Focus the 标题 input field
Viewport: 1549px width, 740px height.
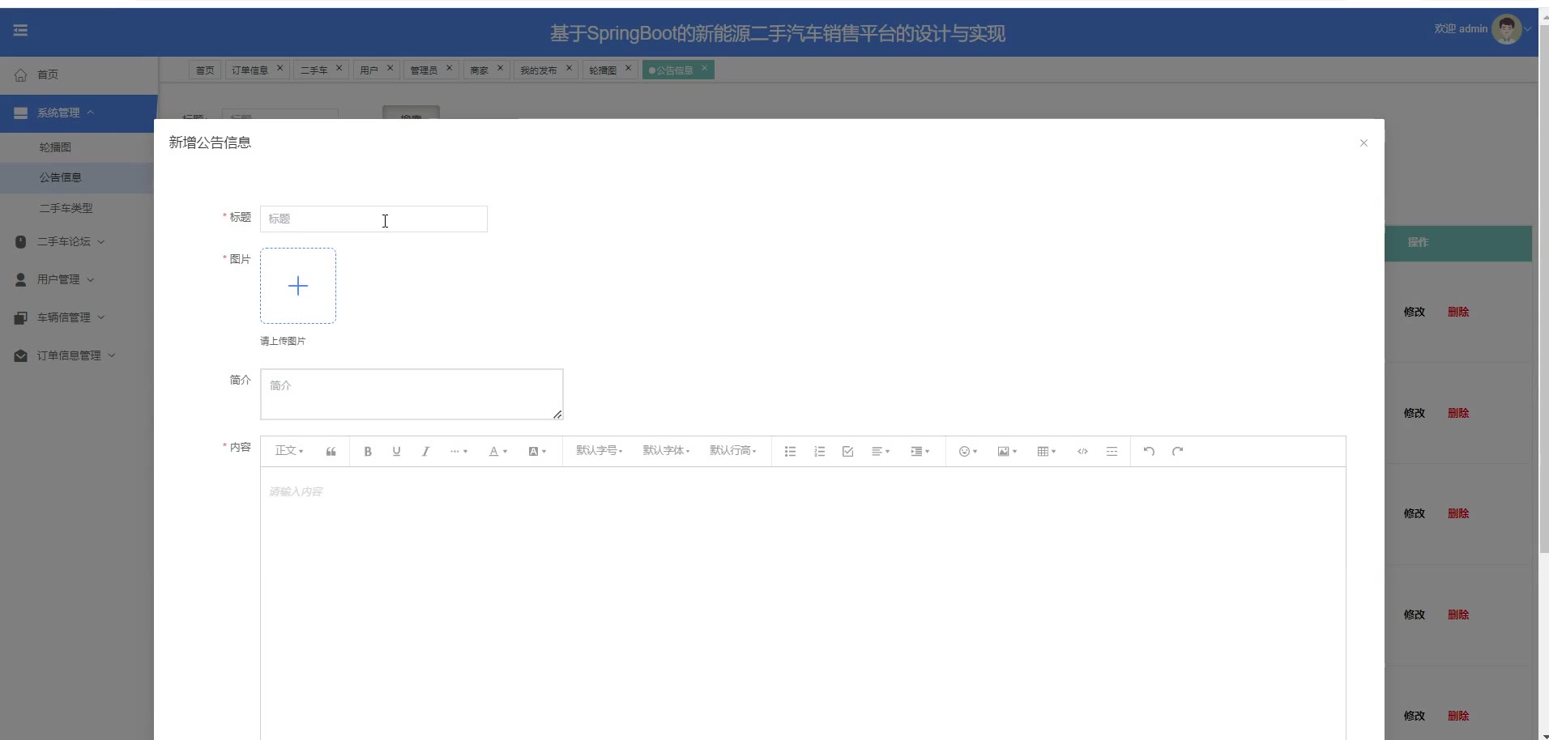click(x=373, y=219)
